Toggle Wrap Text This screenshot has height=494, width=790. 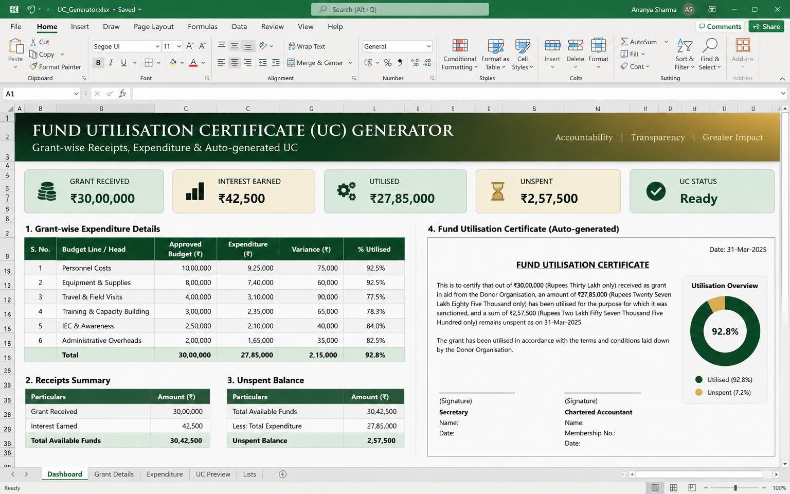click(x=307, y=46)
